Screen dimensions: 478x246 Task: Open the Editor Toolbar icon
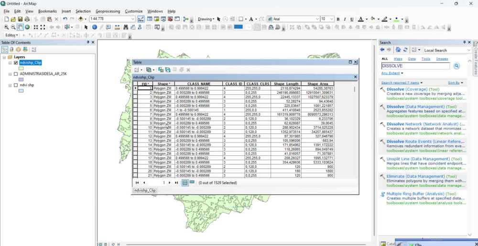(x=141, y=19)
